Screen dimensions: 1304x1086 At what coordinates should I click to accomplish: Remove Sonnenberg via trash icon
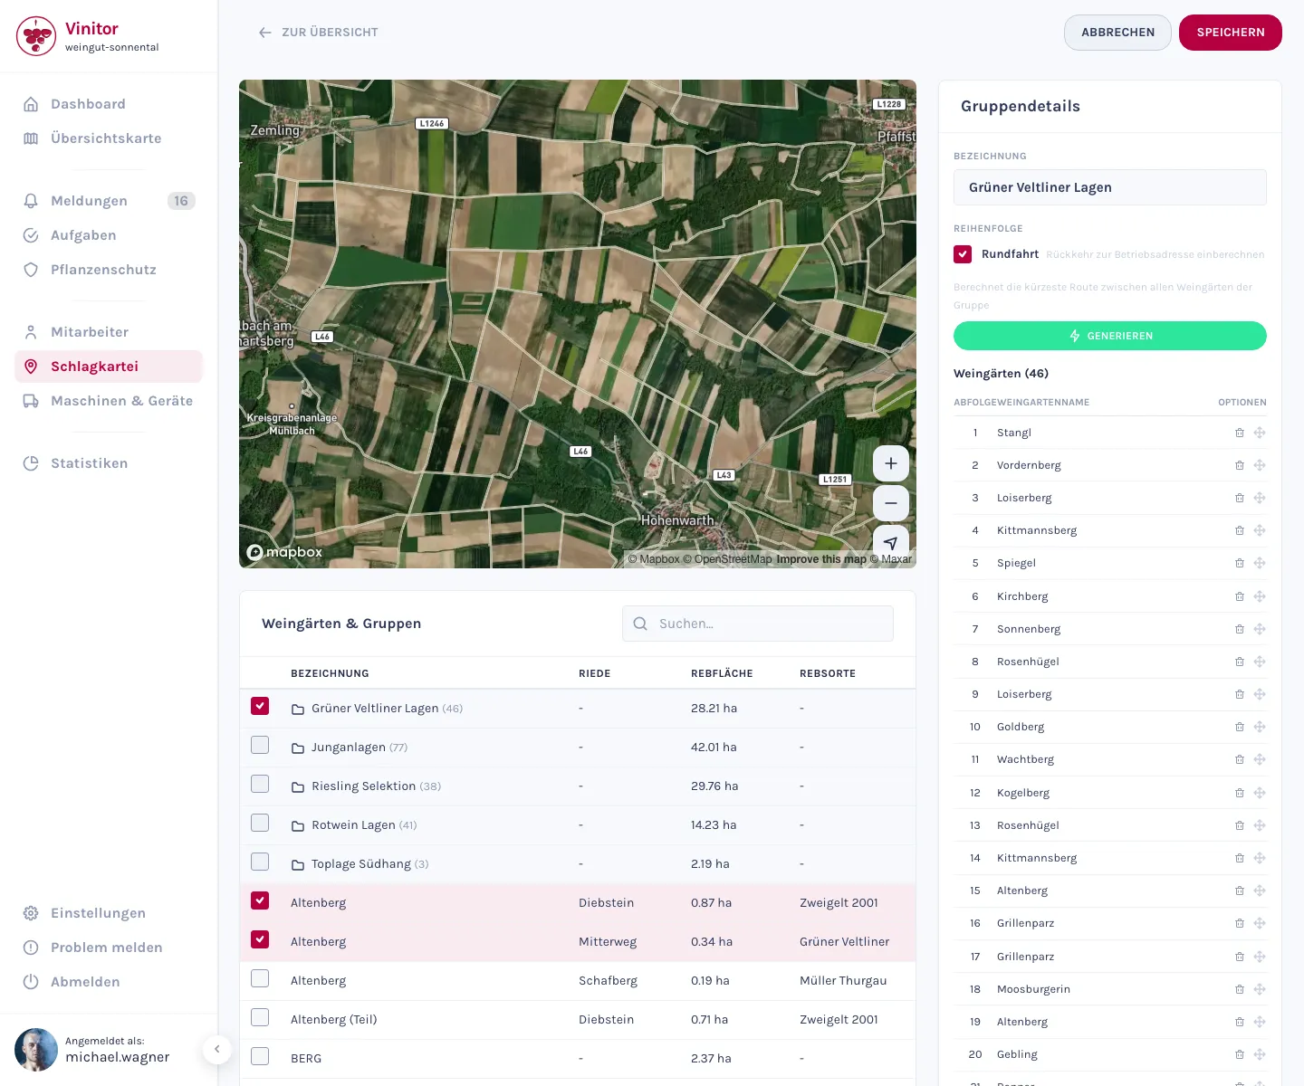click(x=1240, y=629)
